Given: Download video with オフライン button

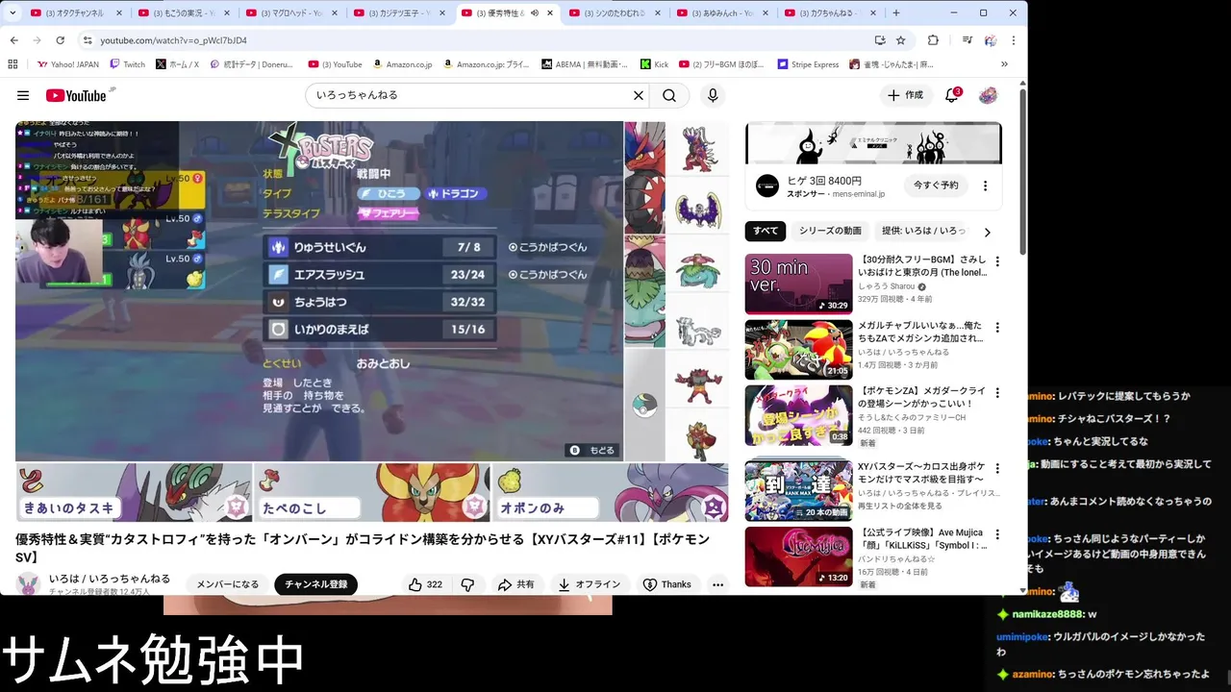Looking at the screenshot, I should tap(588, 584).
